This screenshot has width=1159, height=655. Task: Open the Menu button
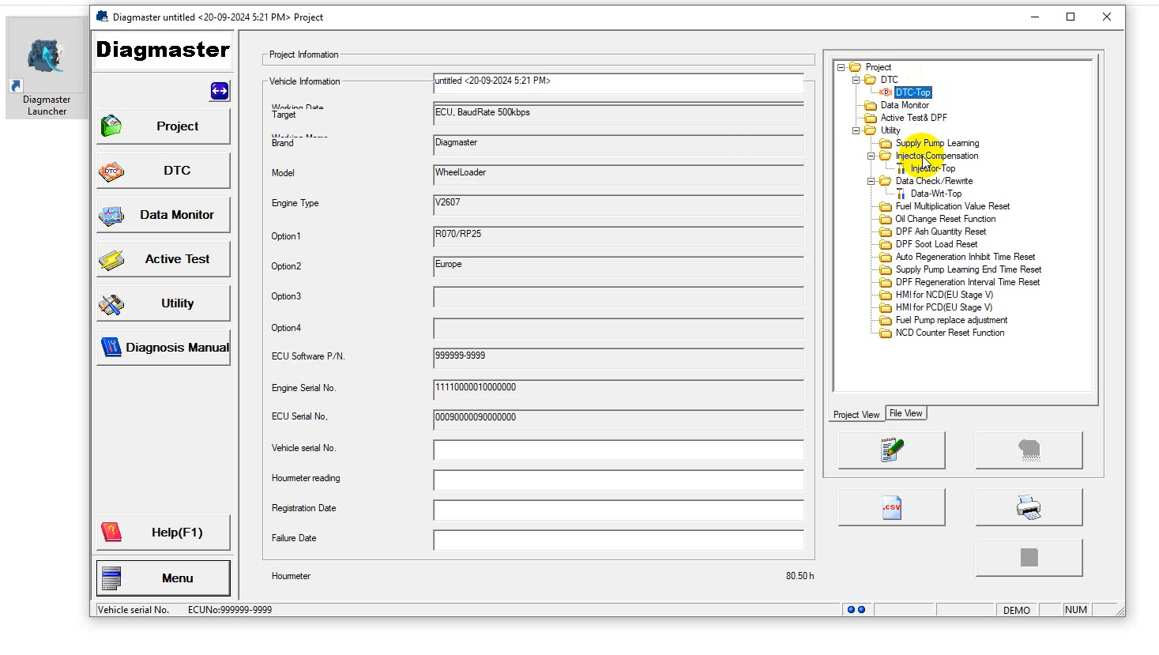tap(164, 578)
